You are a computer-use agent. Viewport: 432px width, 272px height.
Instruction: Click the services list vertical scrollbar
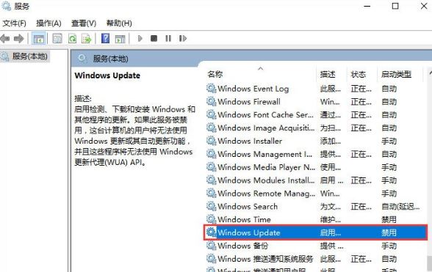point(429,171)
